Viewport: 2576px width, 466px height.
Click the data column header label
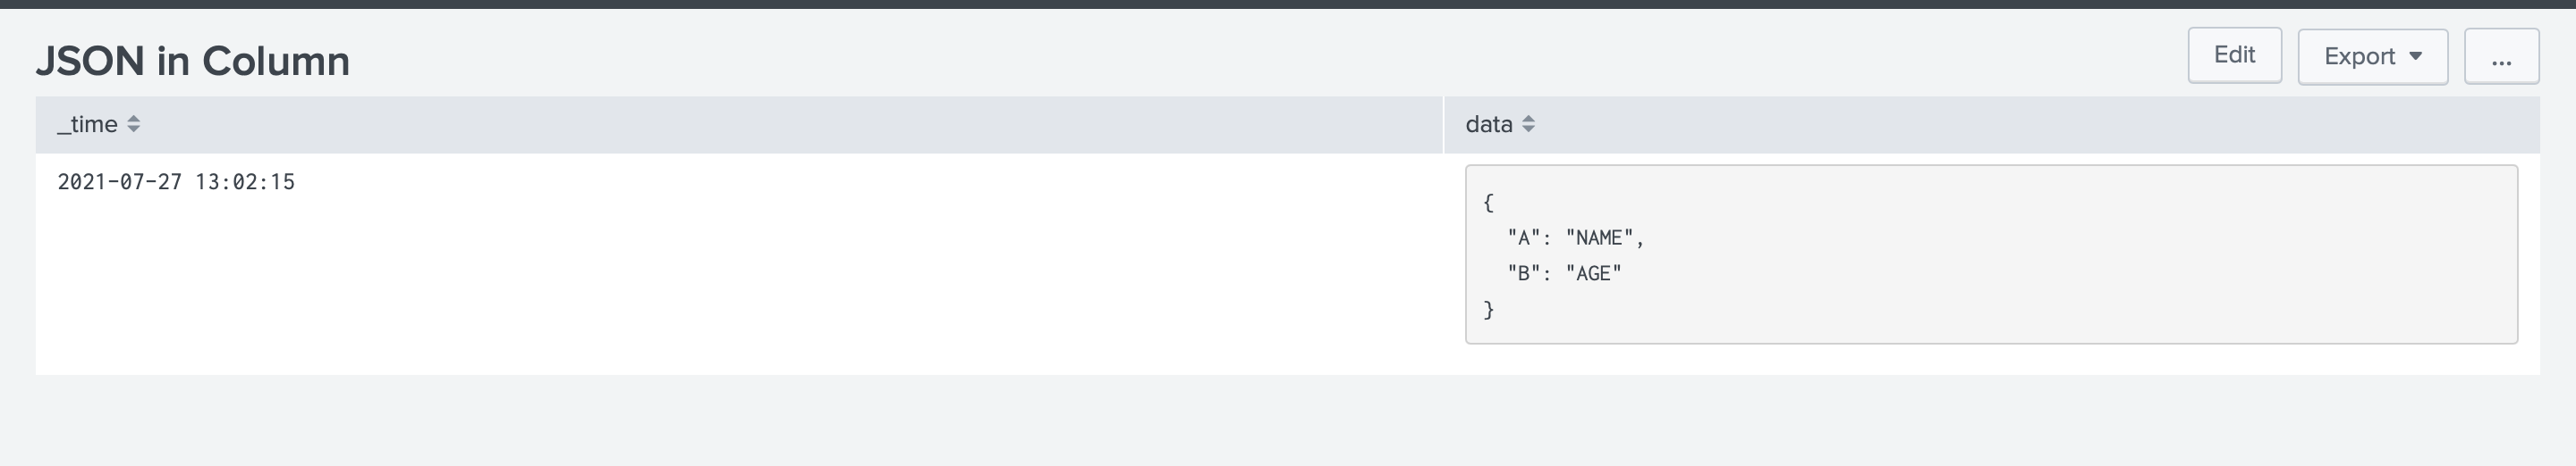tap(1489, 124)
